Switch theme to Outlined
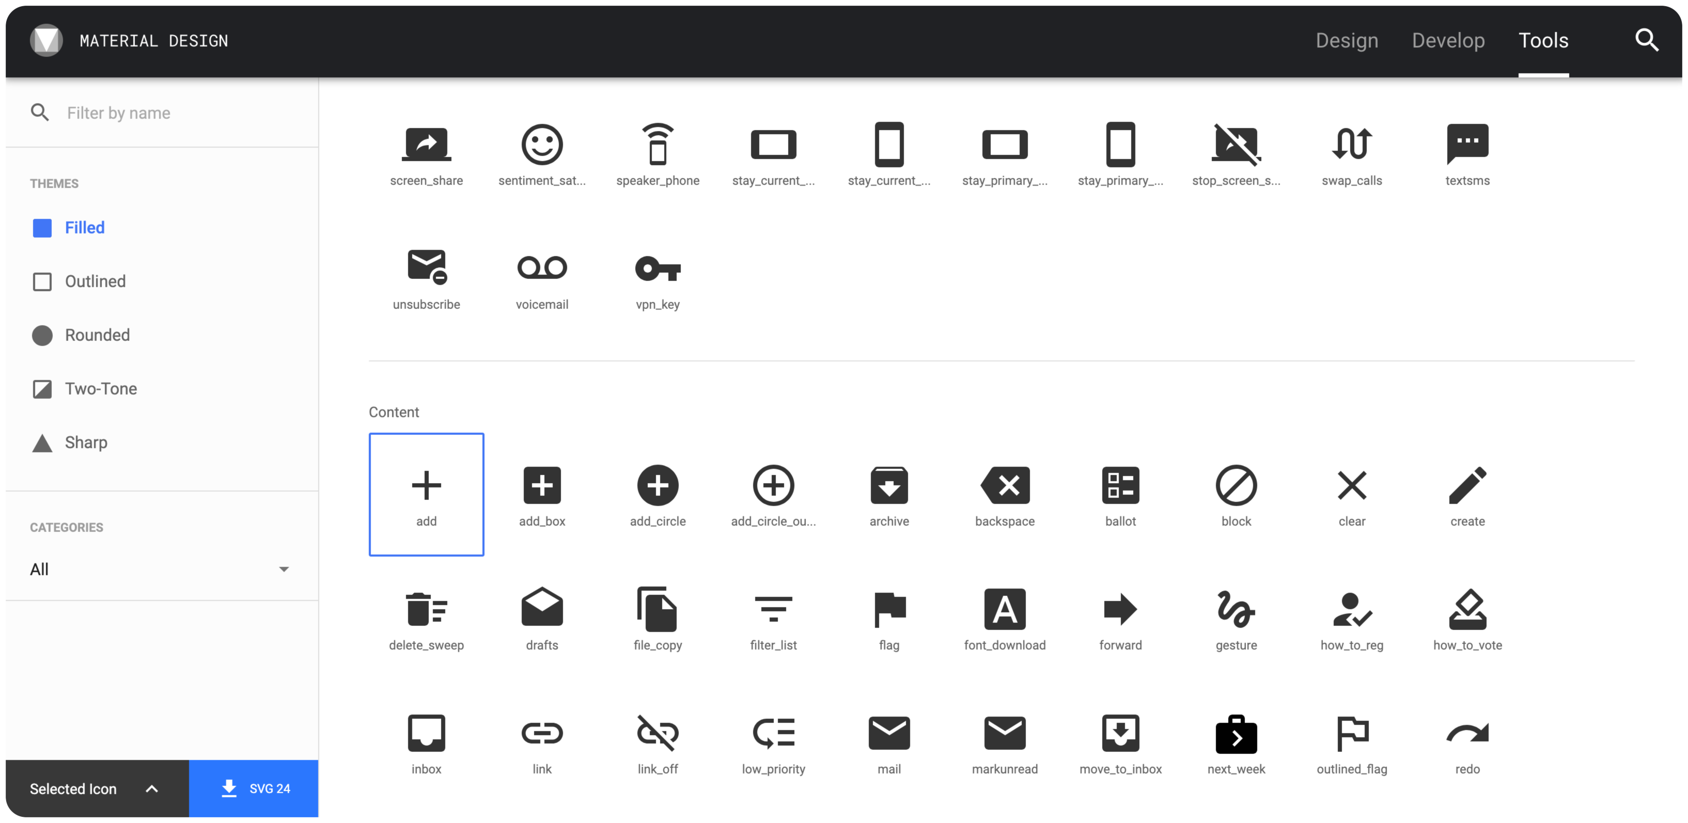1688x823 pixels. [x=95, y=282]
